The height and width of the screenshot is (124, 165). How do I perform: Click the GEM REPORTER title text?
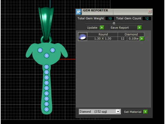[x=96, y=10]
